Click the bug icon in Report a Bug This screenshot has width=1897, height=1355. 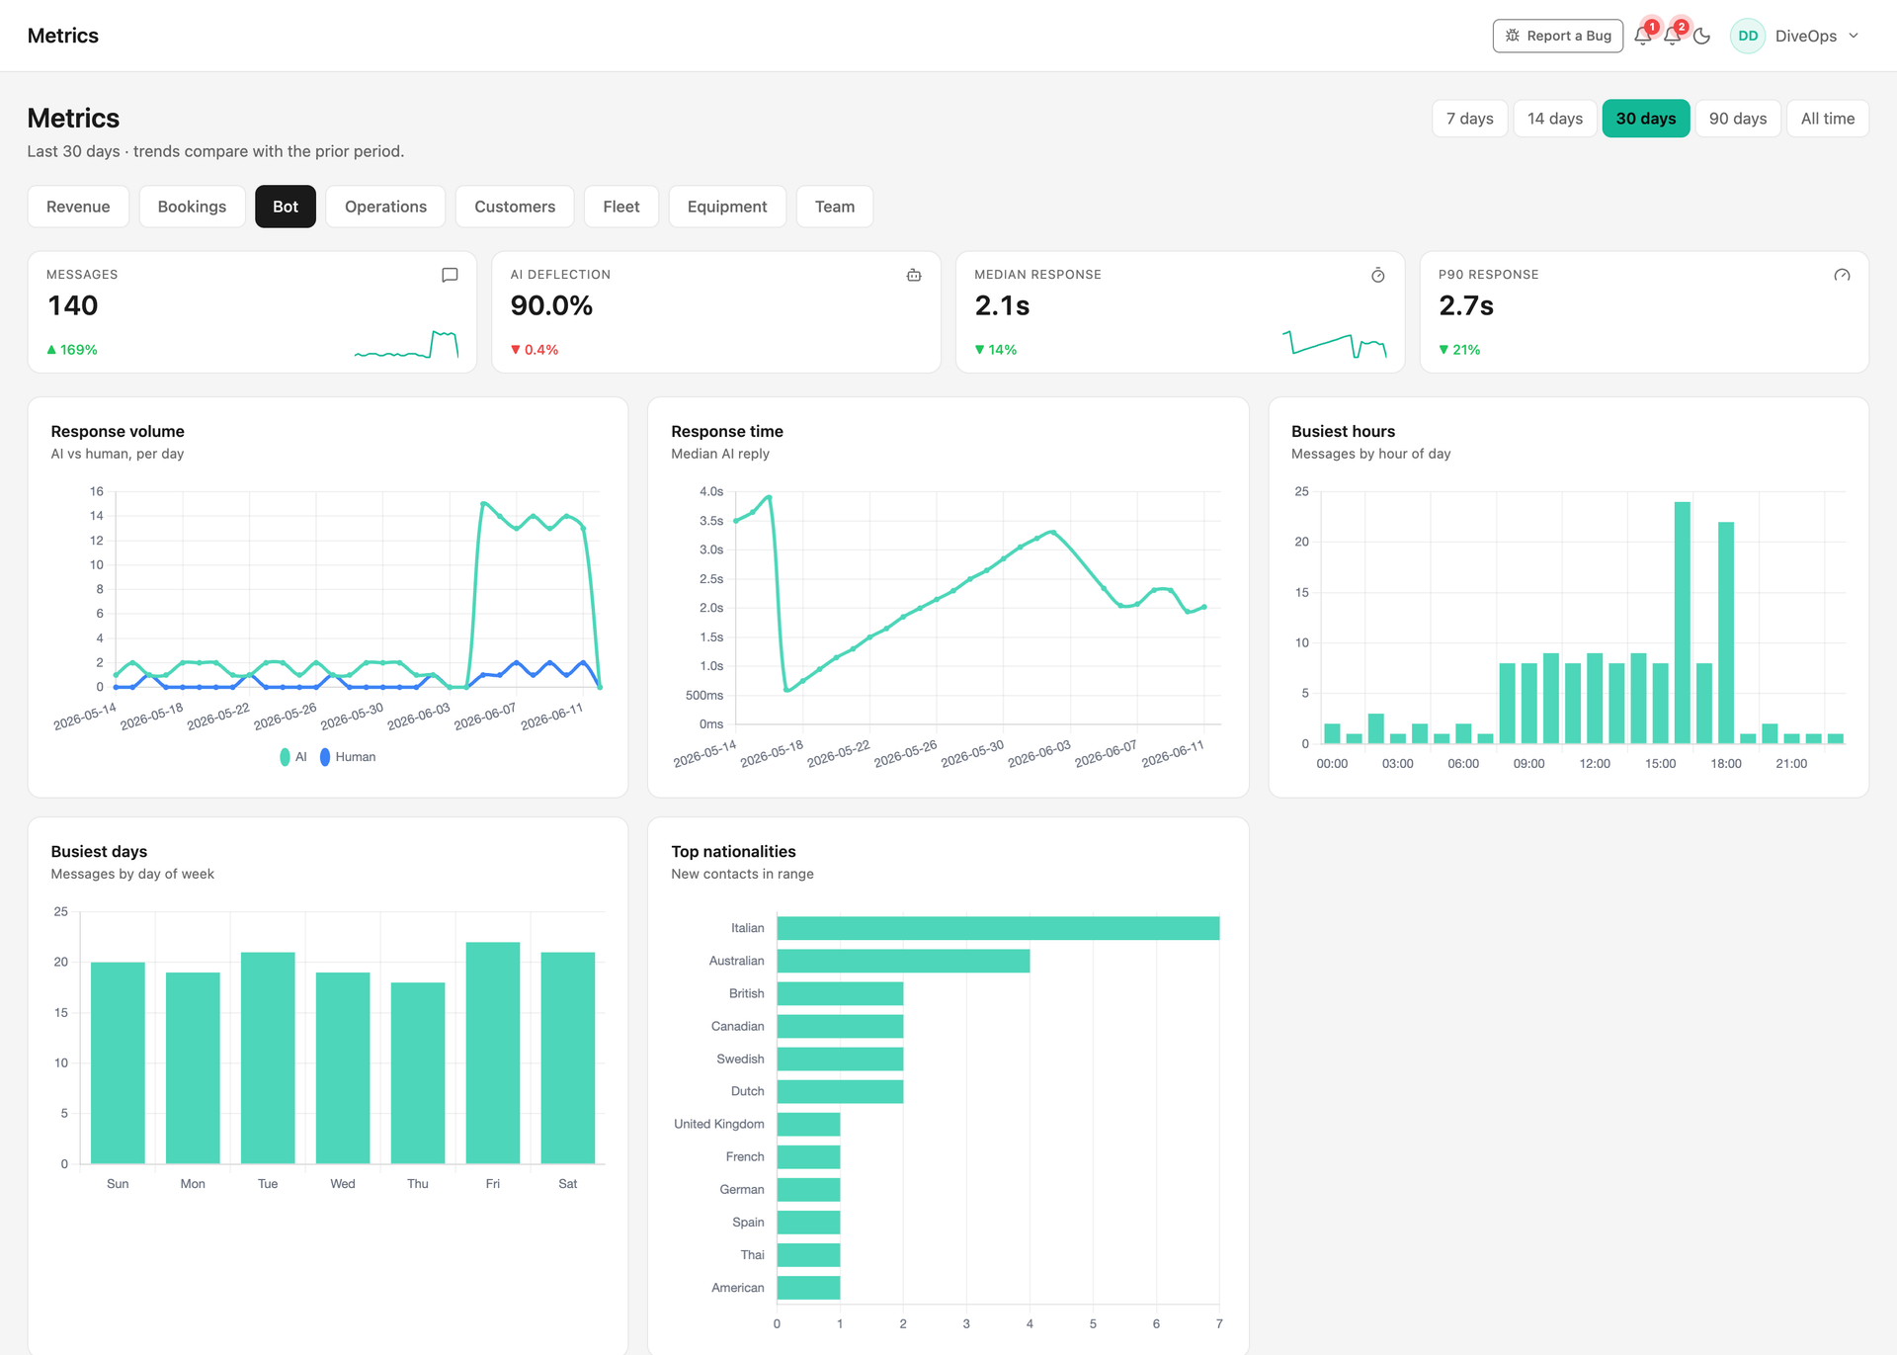1513,36
